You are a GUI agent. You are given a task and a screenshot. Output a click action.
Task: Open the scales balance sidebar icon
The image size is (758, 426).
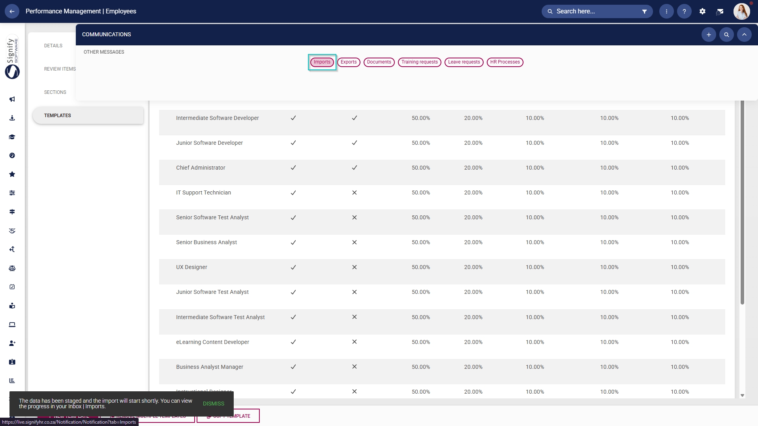click(12, 268)
